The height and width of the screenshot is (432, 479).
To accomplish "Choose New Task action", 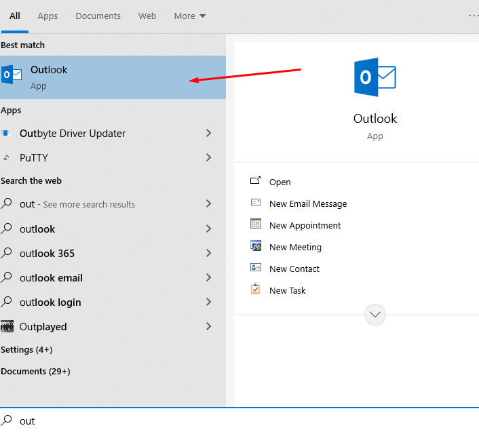I will click(x=288, y=290).
